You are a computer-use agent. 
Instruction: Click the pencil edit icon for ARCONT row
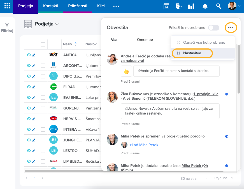click(34, 66)
